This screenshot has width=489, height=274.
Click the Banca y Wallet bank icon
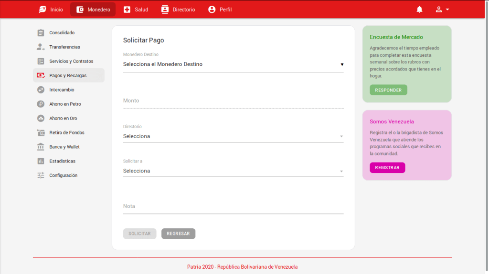41,147
